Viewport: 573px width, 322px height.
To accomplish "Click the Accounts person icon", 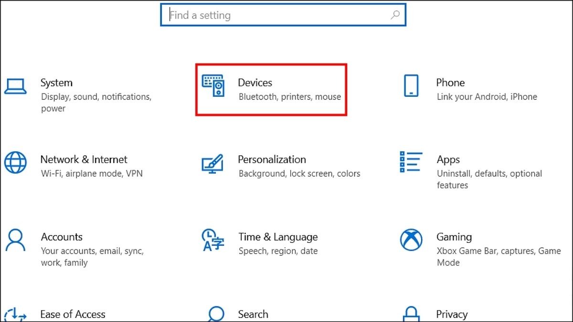I will (15, 240).
